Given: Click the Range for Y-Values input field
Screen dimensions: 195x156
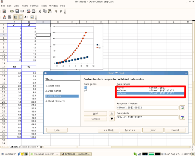Looking at the screenshot, I should pyautogui.click(x=147, y=108).
